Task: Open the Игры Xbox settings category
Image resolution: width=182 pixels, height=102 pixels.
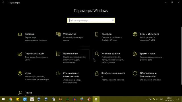Action: [33, 76]
